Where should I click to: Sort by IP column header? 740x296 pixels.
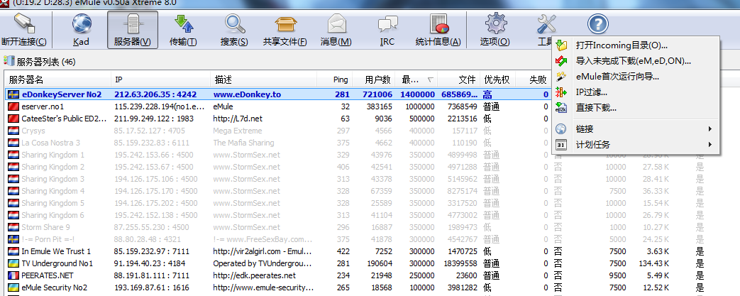click(x=160, y=80)
